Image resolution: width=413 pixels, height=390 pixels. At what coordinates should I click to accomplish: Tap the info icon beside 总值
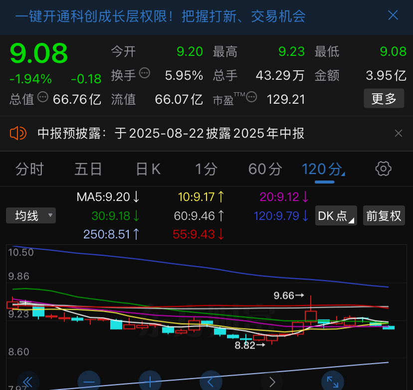click(43, 97)
